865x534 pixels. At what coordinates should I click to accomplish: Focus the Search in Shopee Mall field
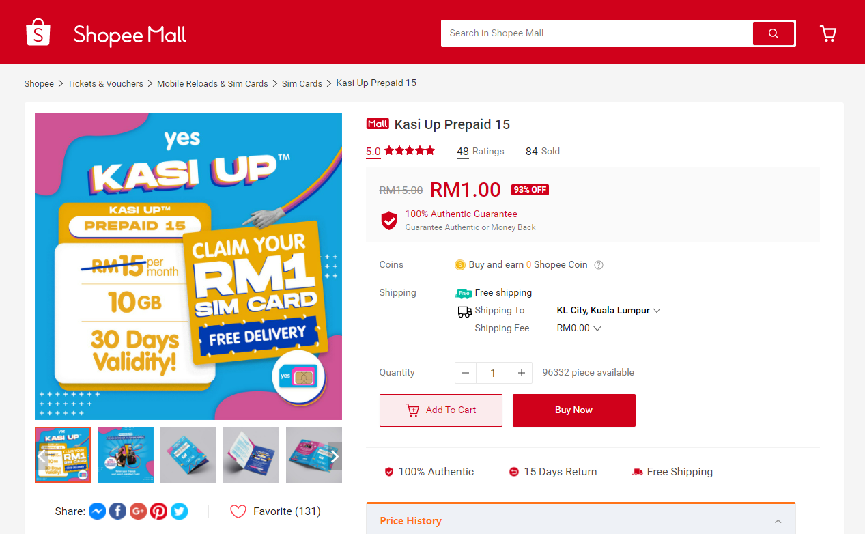point(597,33)
